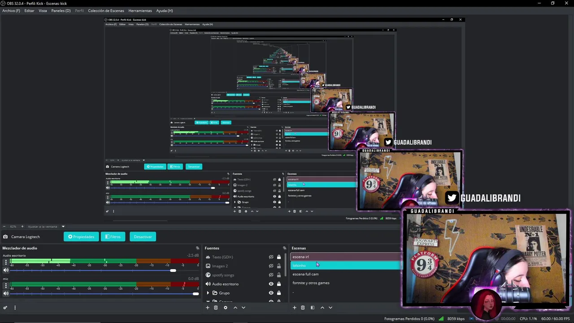Select the lolsinho scene
574x323 pixels.
346,266
